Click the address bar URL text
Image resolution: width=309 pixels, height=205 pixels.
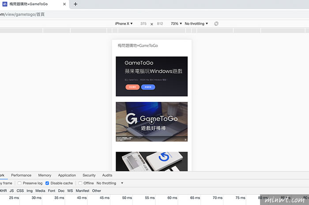[x=22, y=15]
